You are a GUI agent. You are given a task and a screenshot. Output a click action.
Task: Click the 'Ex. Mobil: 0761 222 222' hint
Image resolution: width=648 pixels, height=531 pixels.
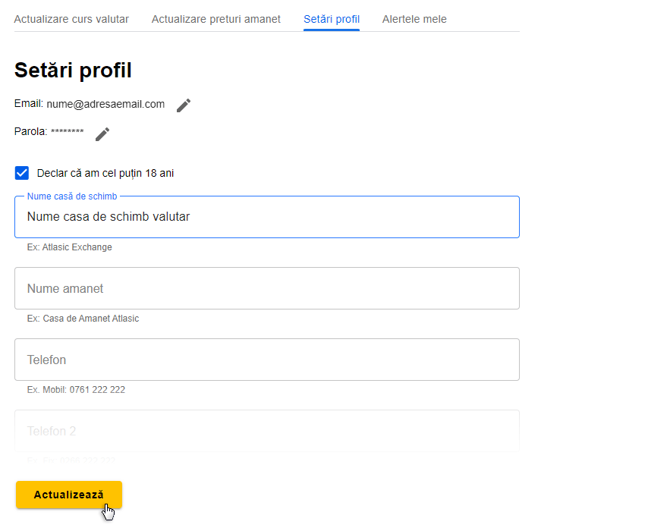pos(76,390)
